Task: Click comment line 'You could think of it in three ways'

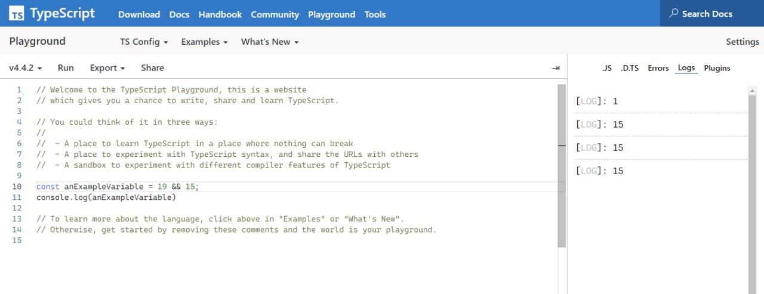Action: pyautogui.click(x=127, y=122)
